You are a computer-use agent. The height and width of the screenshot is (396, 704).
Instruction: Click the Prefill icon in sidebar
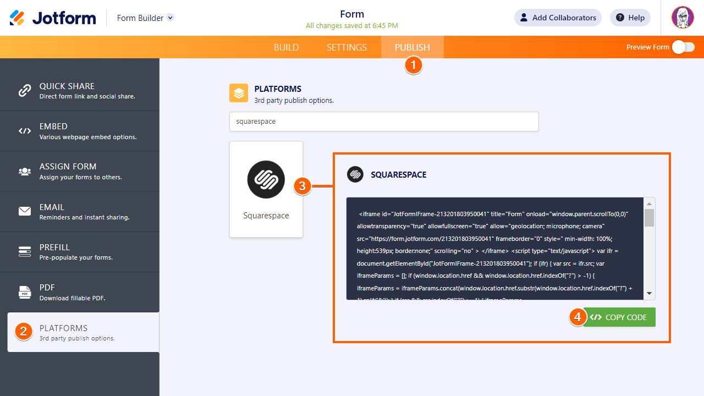click(24, 251)
